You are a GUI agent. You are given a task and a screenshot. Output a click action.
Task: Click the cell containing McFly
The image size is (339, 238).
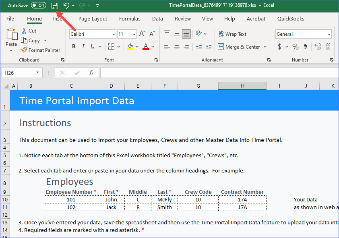click(165, 199)
